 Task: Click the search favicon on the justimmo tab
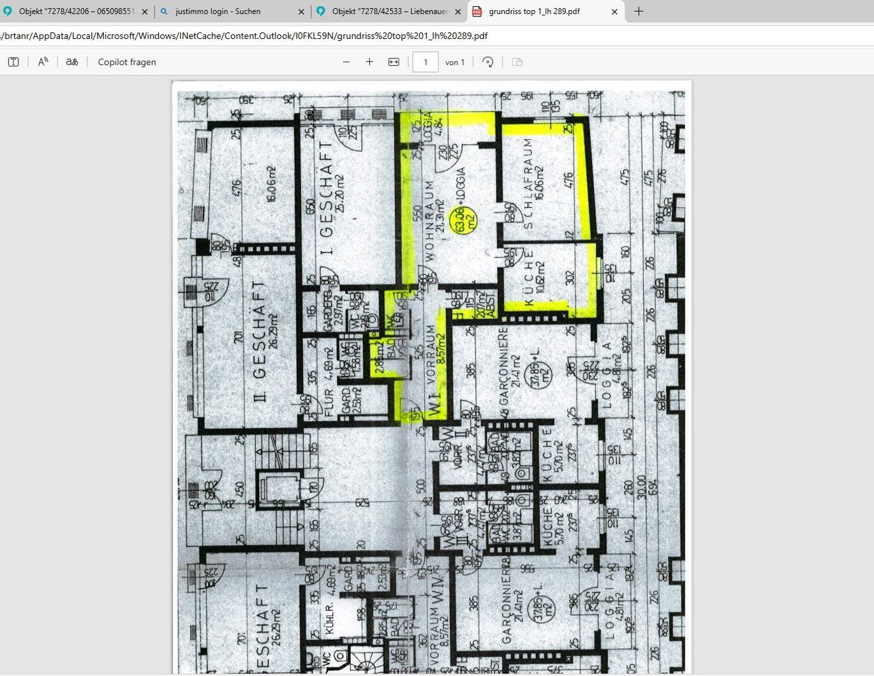pos(165,11)
